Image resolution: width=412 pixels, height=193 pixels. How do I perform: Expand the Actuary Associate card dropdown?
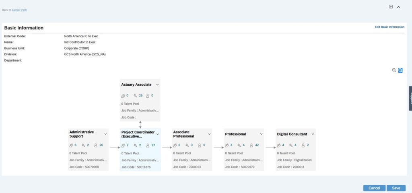coord(158,85)
